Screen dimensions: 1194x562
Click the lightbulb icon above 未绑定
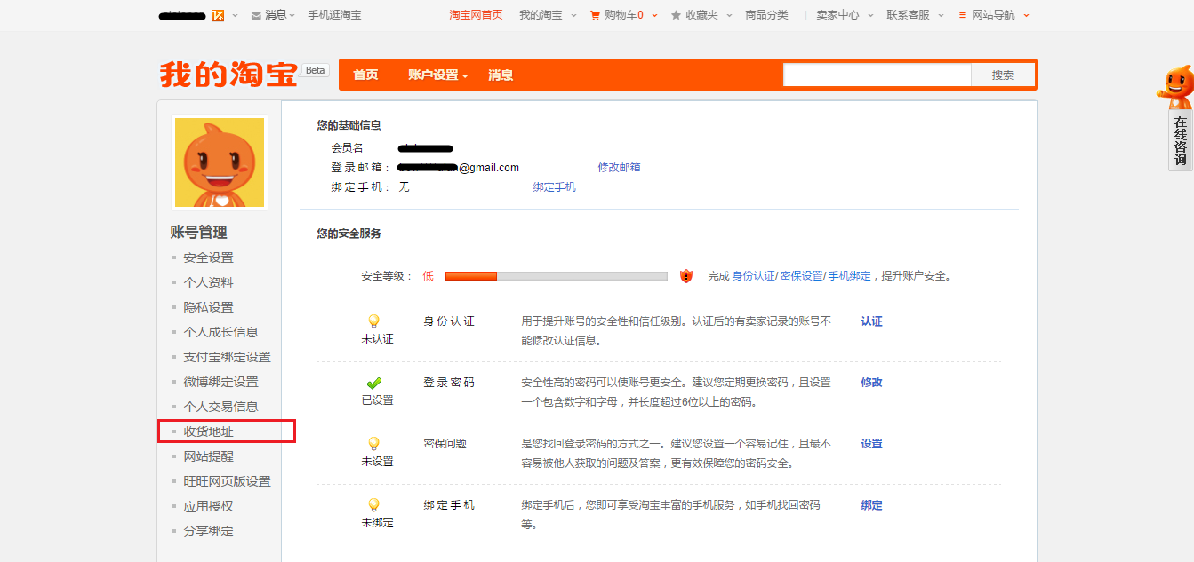[374, 505]
